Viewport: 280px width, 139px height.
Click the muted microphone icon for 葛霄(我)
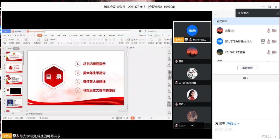pyautogui.click(x=269, y=31)
